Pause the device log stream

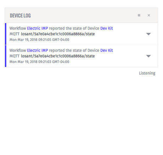tap(139, 15)
